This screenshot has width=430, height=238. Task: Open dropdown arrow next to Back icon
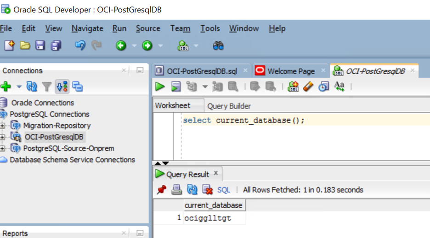tap(134, 46)
